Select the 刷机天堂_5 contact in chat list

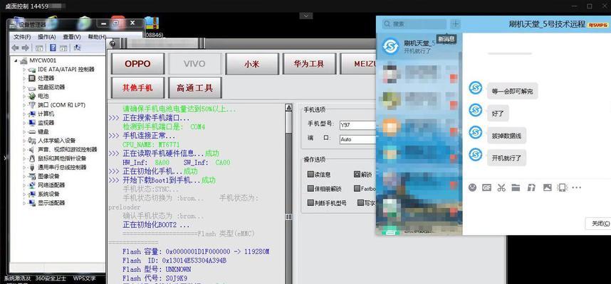tap(419, 46)
